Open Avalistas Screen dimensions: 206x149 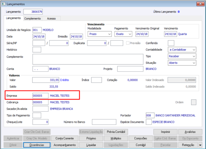[190, 132]
